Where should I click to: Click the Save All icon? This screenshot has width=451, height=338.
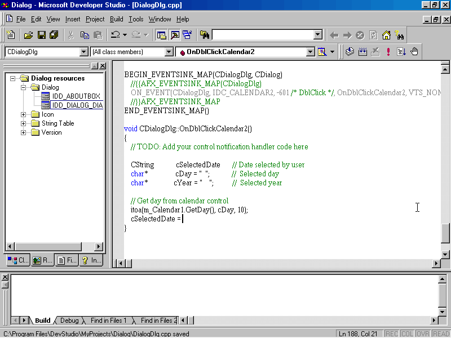point(54,35)
